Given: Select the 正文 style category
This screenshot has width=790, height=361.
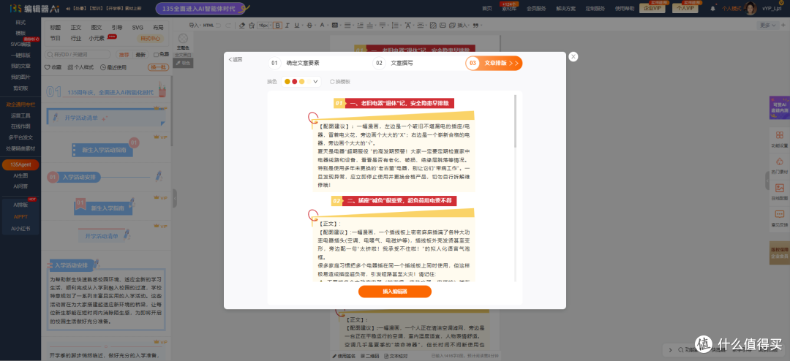Looking at the screenshot, I should [75, 28].
